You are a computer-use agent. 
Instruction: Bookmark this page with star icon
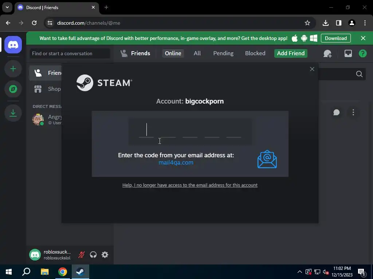(307, 23)
